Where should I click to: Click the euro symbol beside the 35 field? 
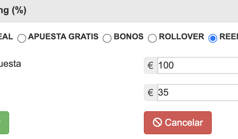tap(150, 93)
